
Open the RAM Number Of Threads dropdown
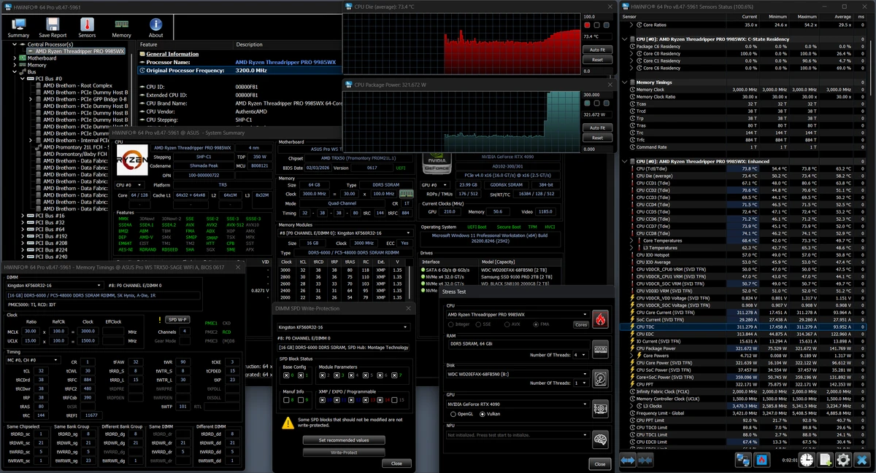580,354
